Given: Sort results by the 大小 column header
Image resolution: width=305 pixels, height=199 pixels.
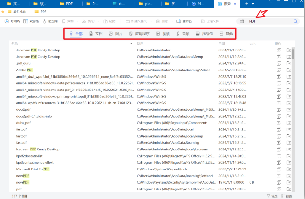Looking at the screenshot, I should pyautogui.click(x=252, y=44).
